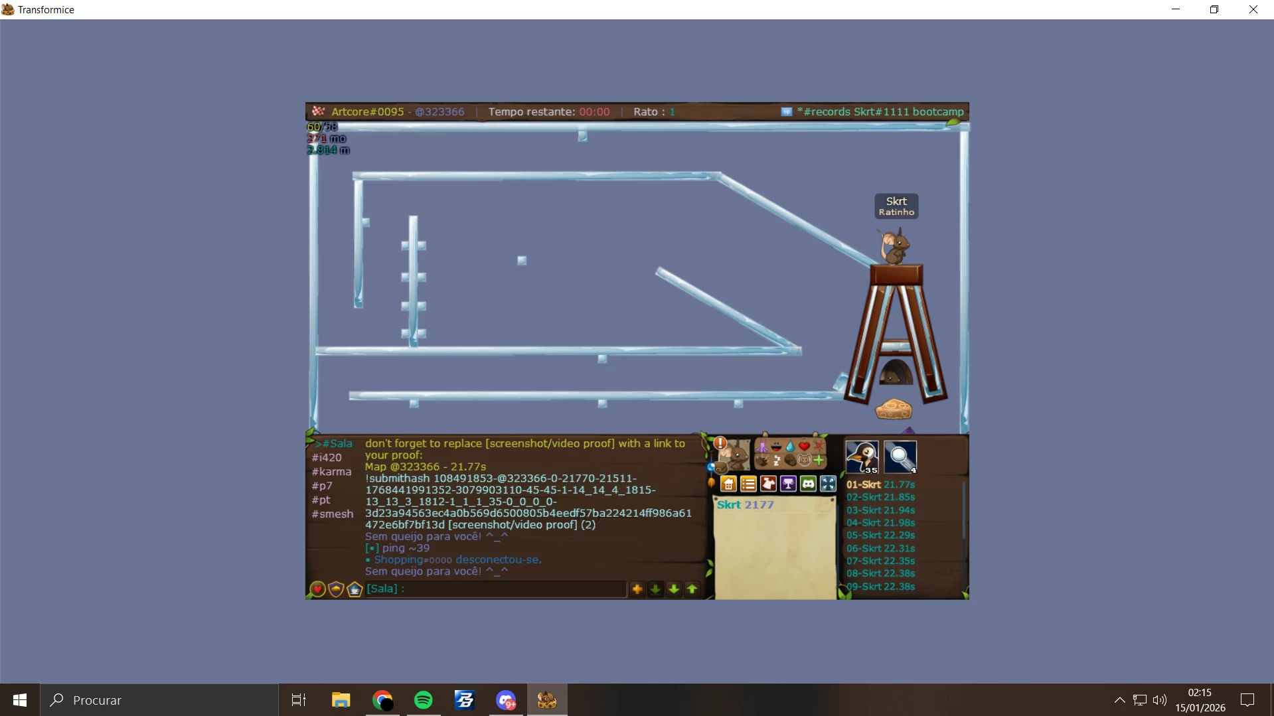Click the brown clapping paw emote
The width and height of the screenshot is (1274, 716).
762,460
